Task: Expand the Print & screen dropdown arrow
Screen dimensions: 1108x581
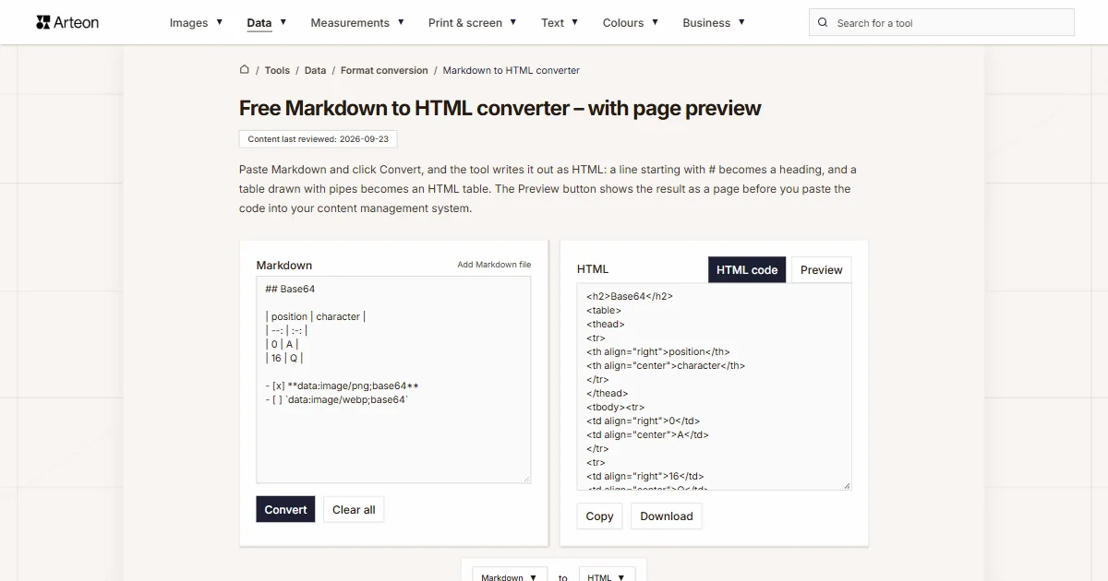Action: tap(513, 22)
